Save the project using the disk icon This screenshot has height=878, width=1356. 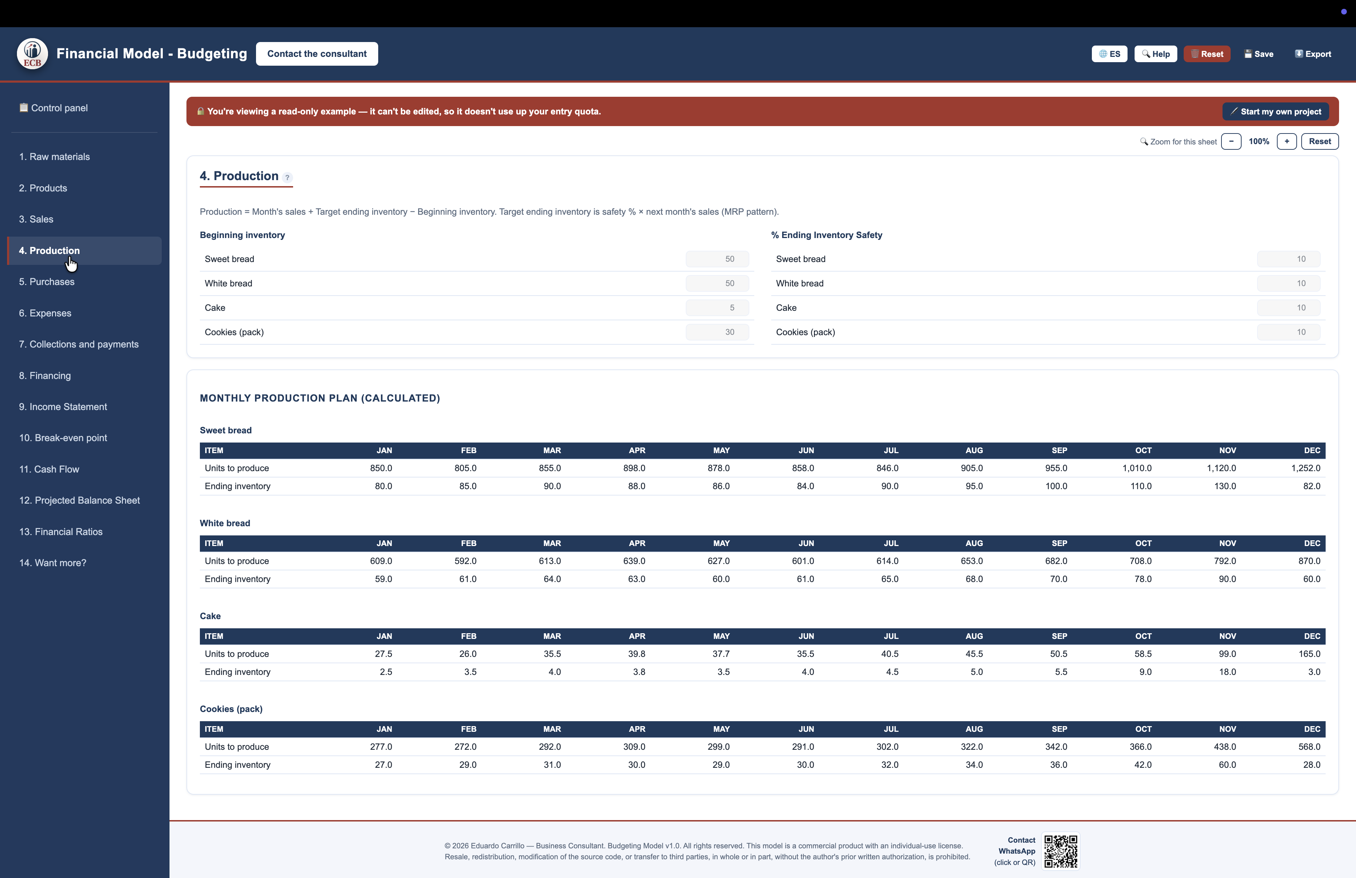pos(1259,54)
